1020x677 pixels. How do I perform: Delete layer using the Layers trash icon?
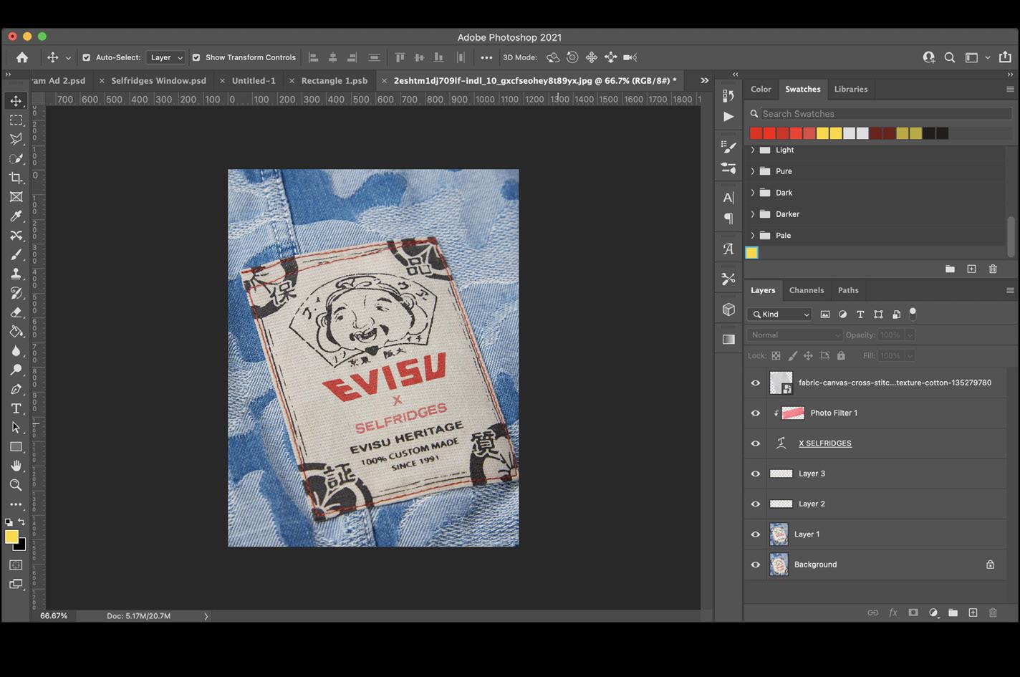993,613
